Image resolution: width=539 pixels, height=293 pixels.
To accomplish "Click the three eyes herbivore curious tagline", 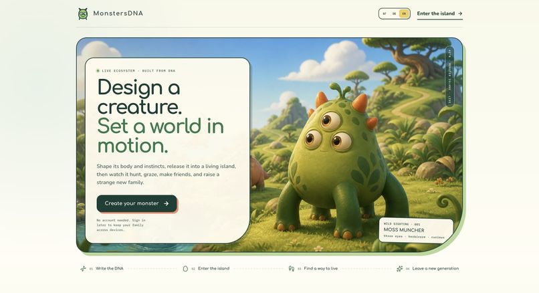I will point(414,237).
